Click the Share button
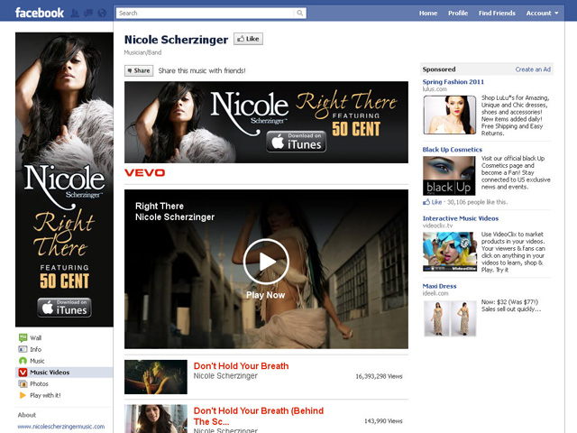577x433 pixels. point(139,70)
